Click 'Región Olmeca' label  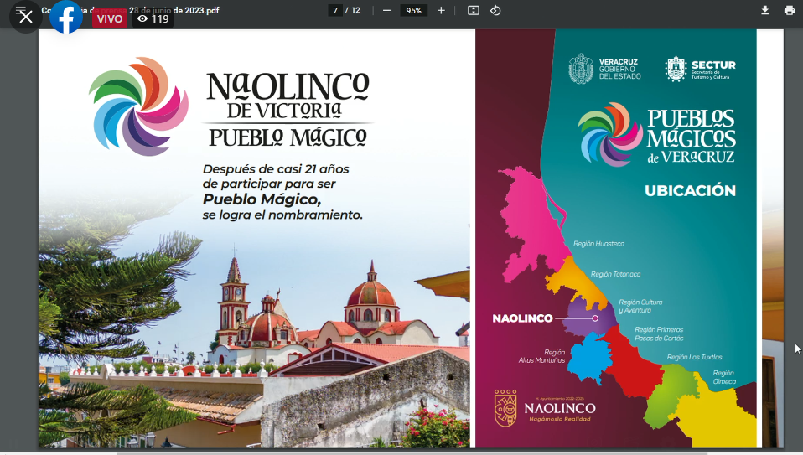[724, 377]
